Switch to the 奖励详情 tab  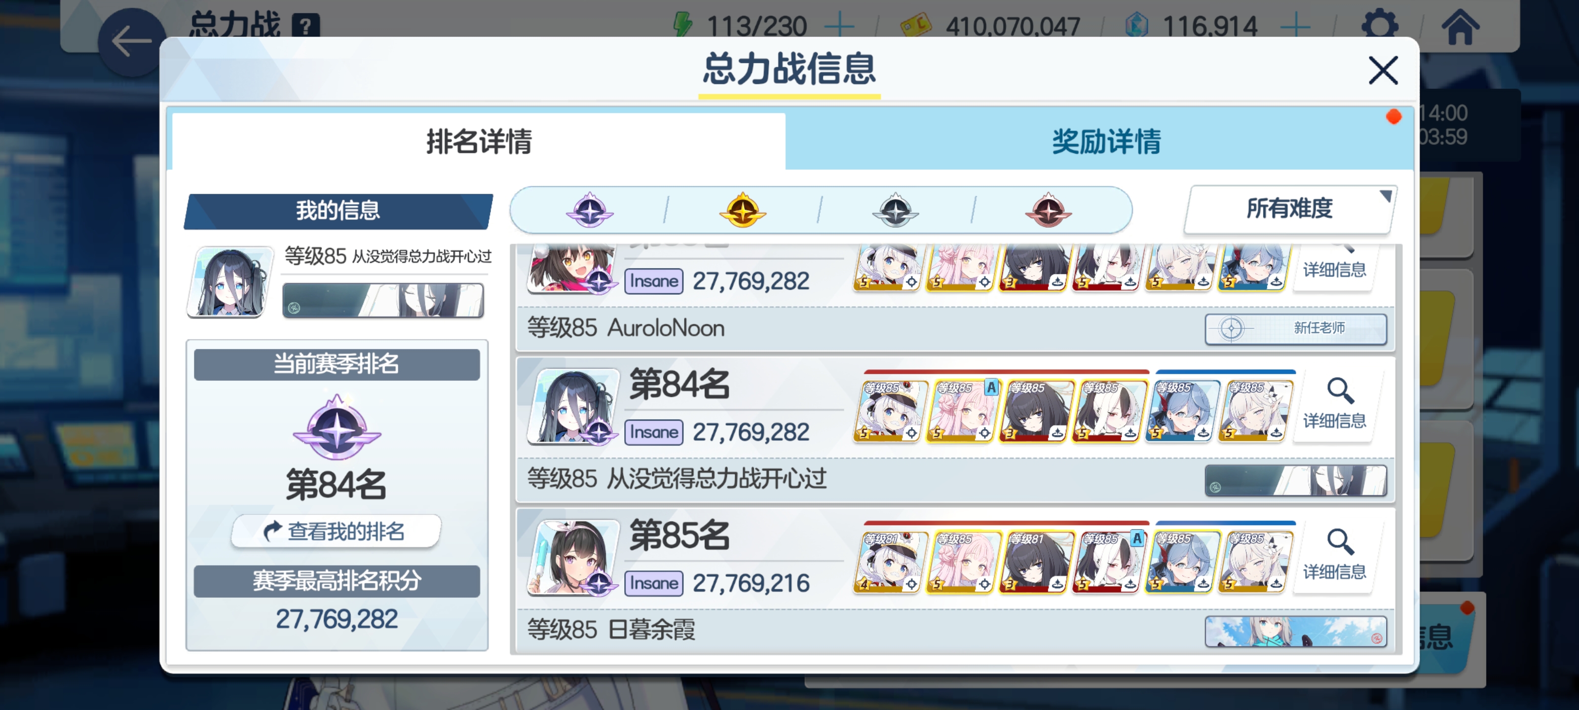(1106, 142)
